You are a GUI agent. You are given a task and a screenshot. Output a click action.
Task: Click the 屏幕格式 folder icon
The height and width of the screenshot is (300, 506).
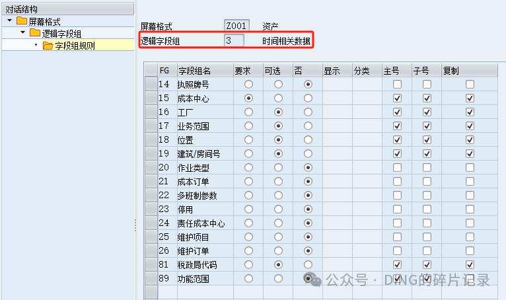(x=22, y=21)
